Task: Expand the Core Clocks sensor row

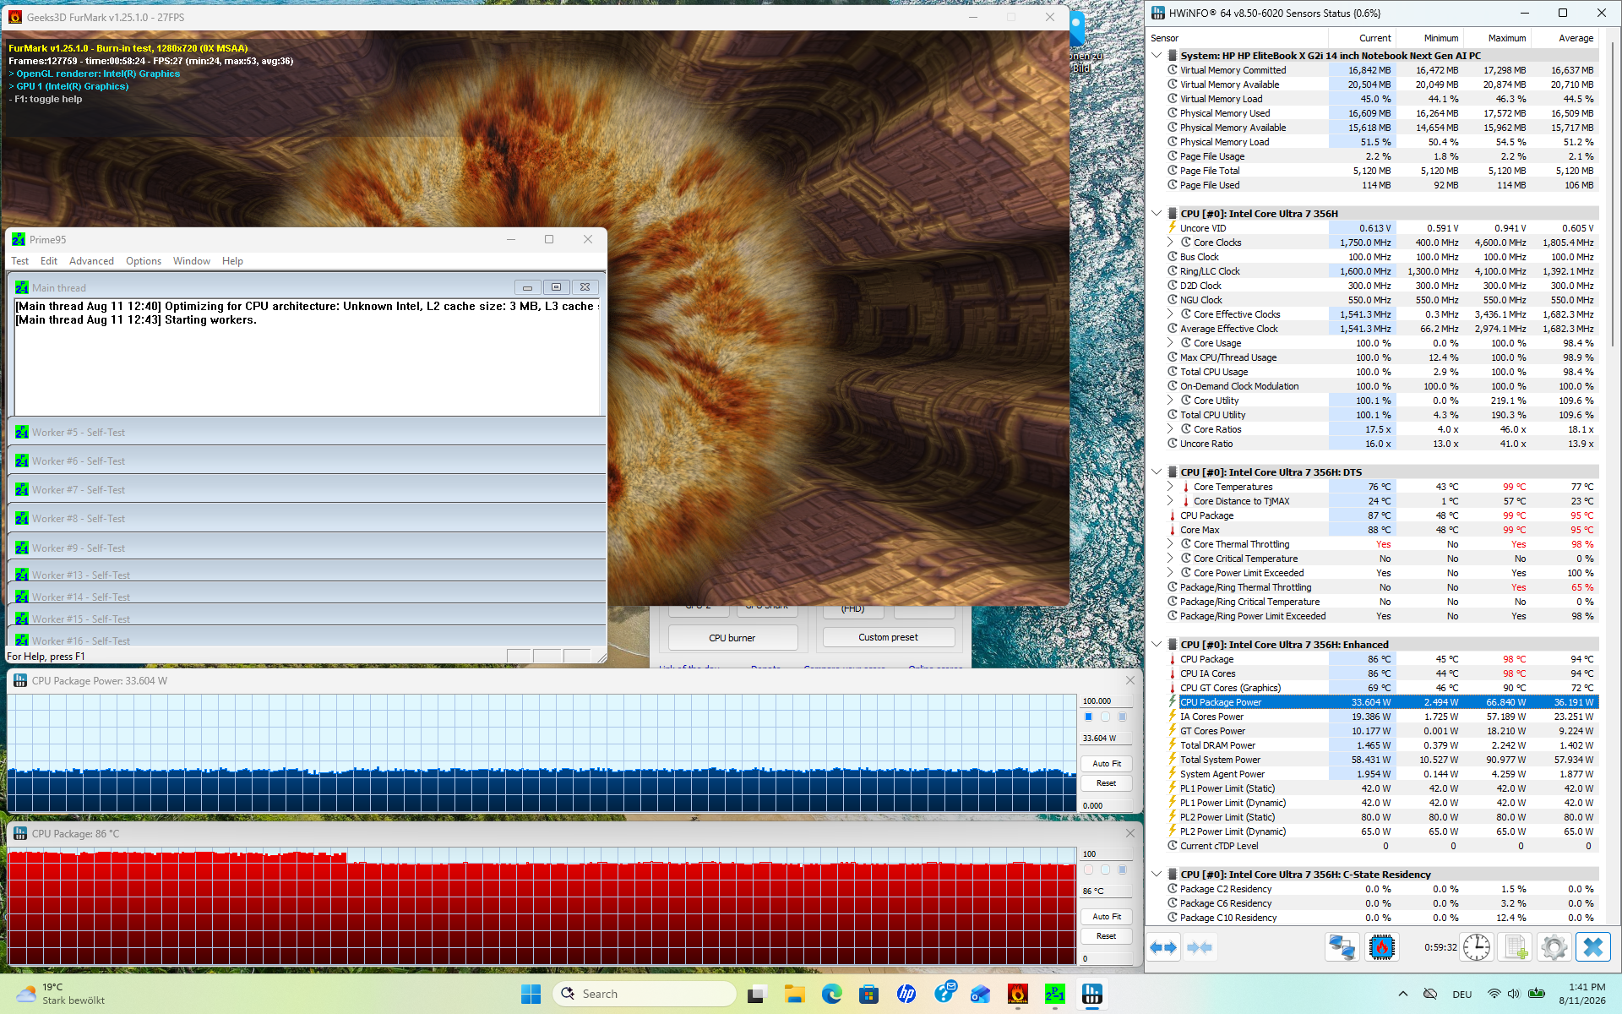Action: coord(1170,243)
